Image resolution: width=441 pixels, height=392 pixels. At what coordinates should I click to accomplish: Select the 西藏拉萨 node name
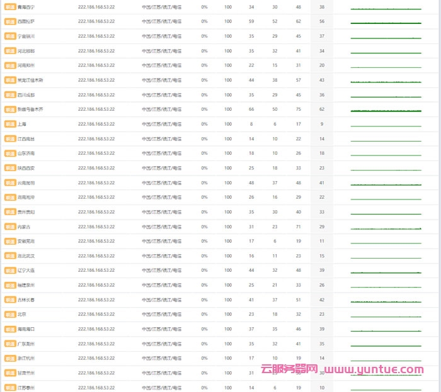[x=26, y=21]
